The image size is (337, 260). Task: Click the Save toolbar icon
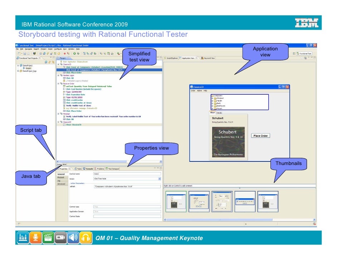[x=25, y=54]
